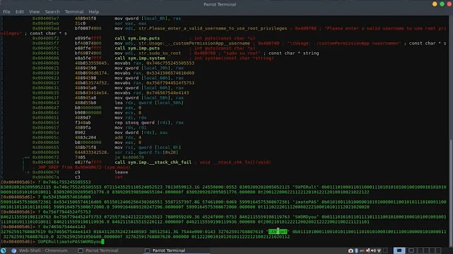Image resolution: width=453 pixels, height=254 pixels.
Task: Click the 'ret' instruction
Action: pyautogui.click(x=118, y=177)
